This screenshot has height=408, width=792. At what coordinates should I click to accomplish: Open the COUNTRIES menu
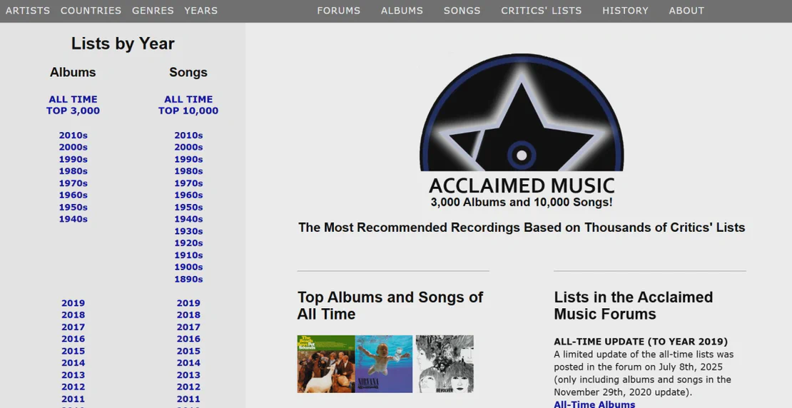click(91, 11)
